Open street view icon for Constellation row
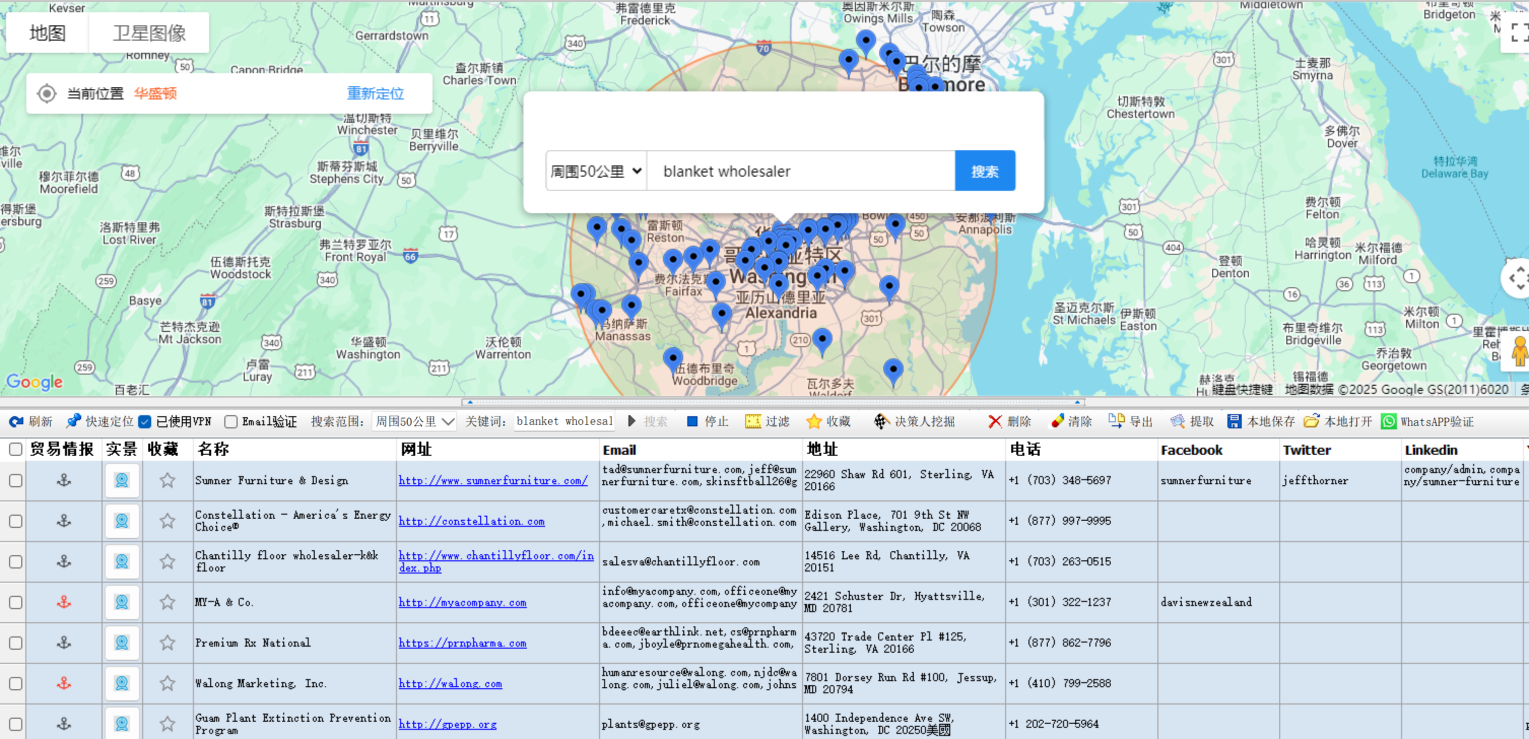The height and width of the screenshot is (739, 1529). click(x=122, y=521)
